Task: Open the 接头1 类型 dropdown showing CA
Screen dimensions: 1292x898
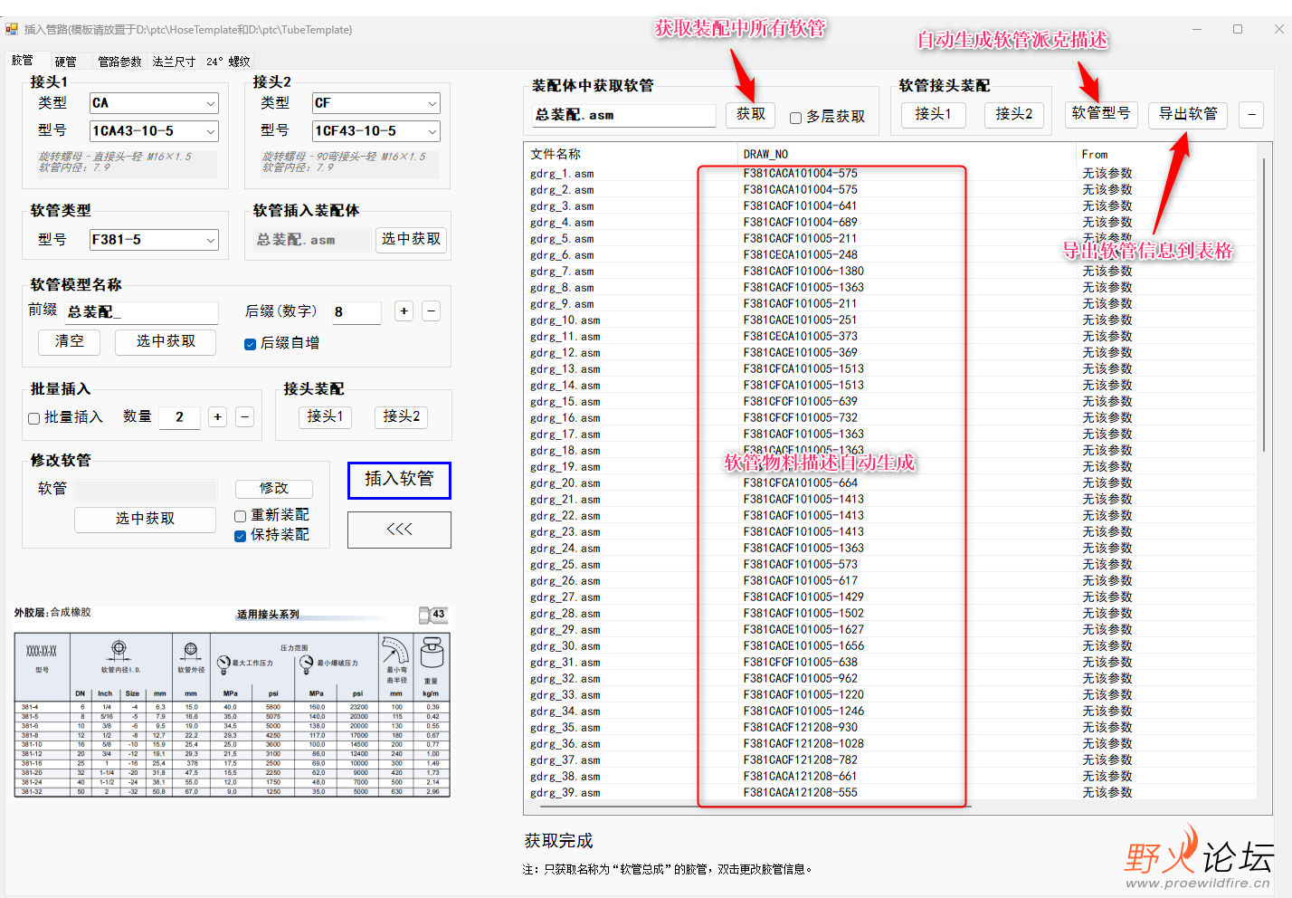Action: point(154,103)
